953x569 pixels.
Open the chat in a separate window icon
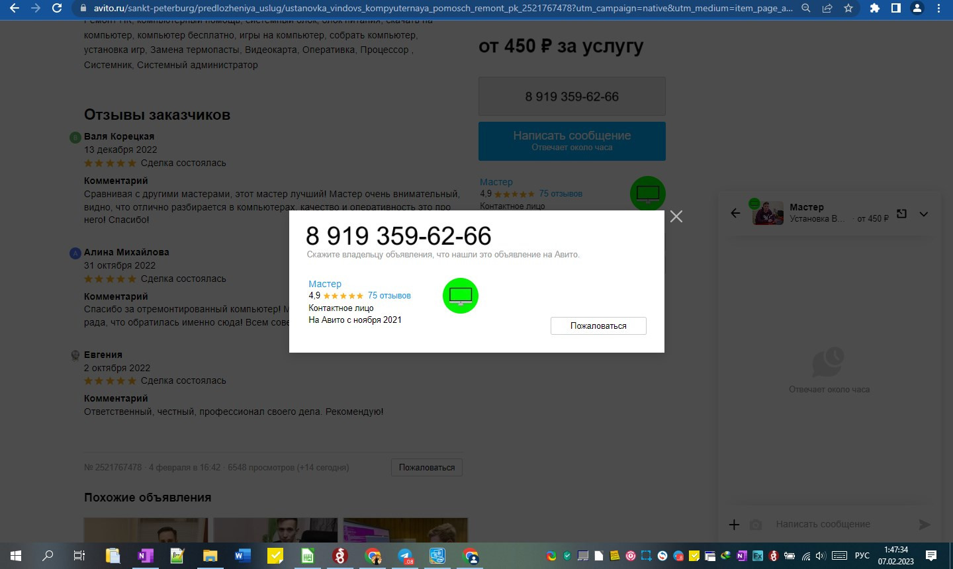coord(901,214)
